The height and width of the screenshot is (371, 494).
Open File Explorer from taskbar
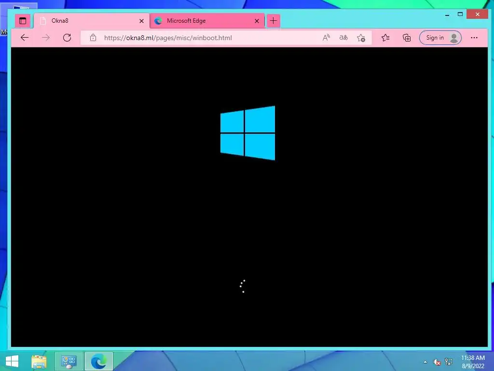(39, 361)
